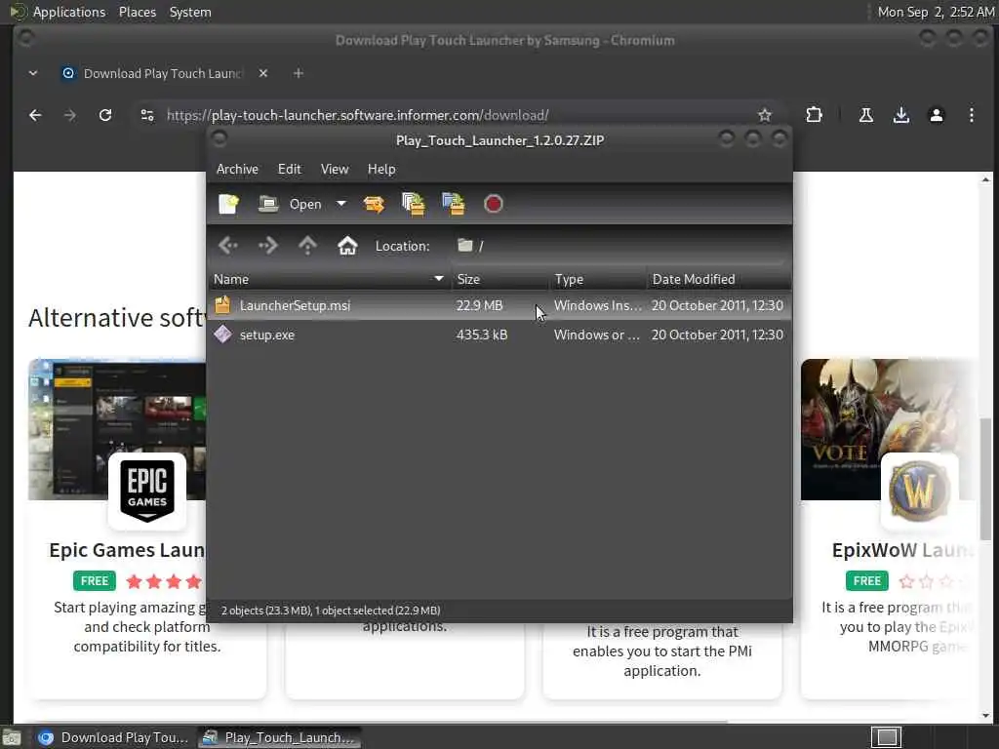999x749 pixels.
Task: Bookmark this page with star icon
Action: pyautogui.click(x=765, y=115)
